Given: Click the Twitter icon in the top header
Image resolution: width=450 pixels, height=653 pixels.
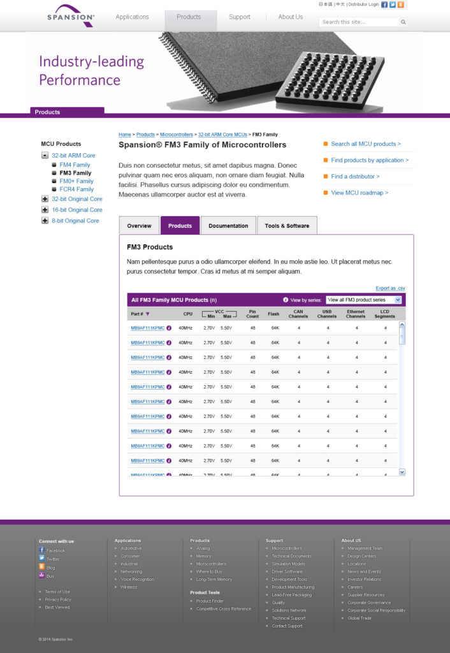Looking at the screenshot, I should point(393,4).
